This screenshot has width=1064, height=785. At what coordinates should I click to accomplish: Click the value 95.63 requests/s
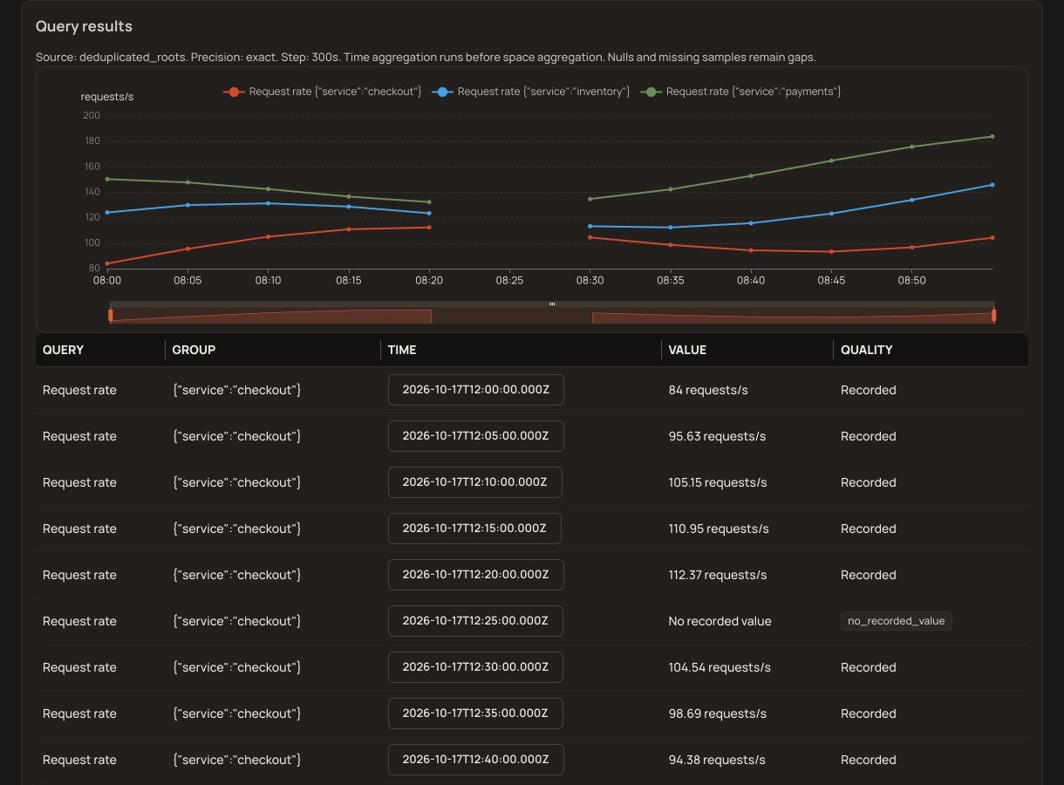[x=717, y=436]
